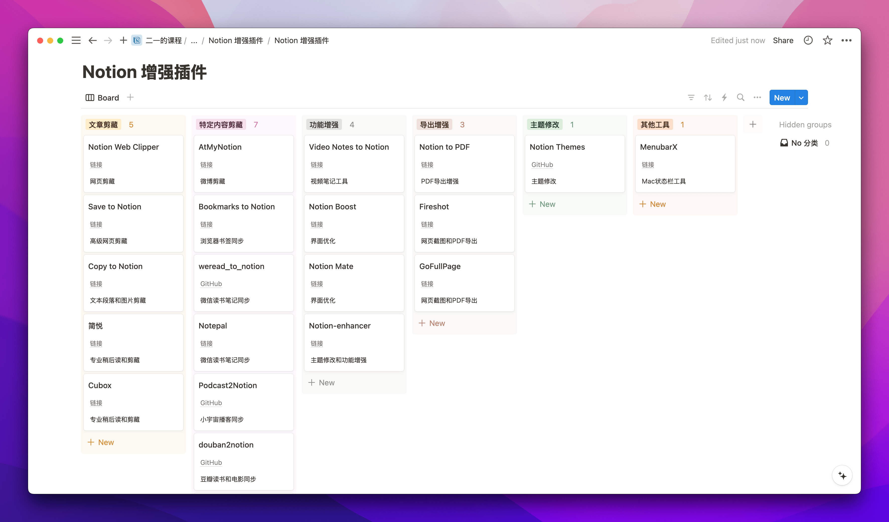Image resolution: width=889 pixels, height=522 pixels.
Task: Click the 功能增强 group header
Action: (324, 125)
